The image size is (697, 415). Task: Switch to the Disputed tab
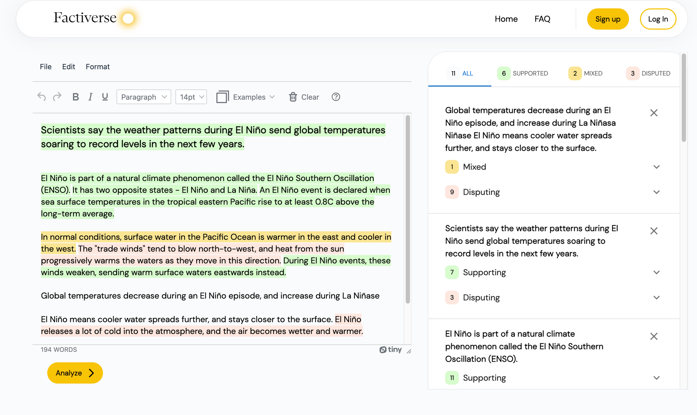649,73
